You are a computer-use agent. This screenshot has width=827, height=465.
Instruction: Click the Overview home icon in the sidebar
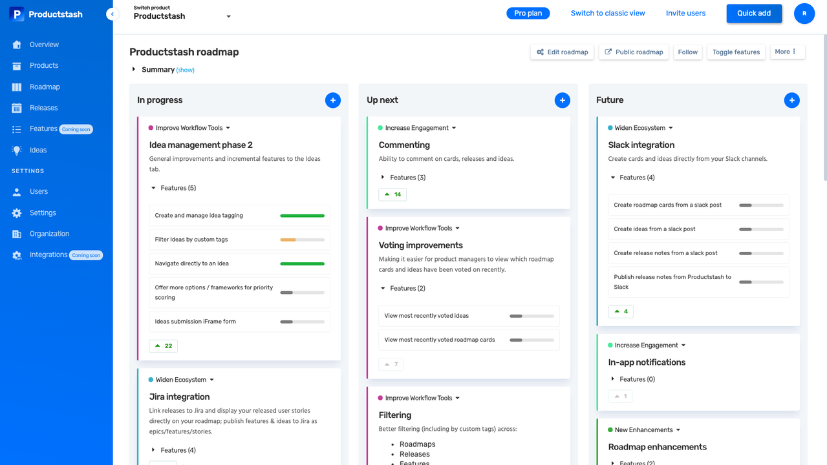(17, 45)
